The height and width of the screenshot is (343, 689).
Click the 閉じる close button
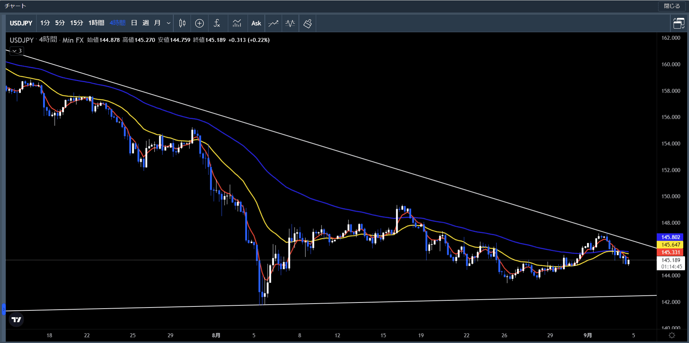point(672,6)
